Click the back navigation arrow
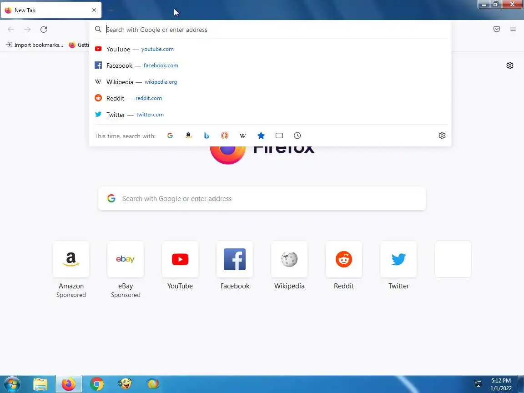524x393 pixels. 11,30
